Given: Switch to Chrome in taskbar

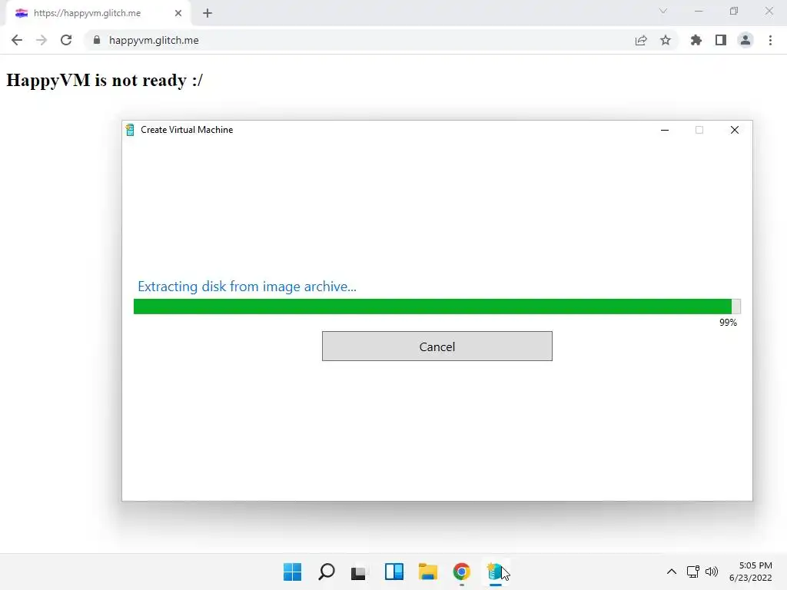Looking at the screenshot, I should (462, 572).
